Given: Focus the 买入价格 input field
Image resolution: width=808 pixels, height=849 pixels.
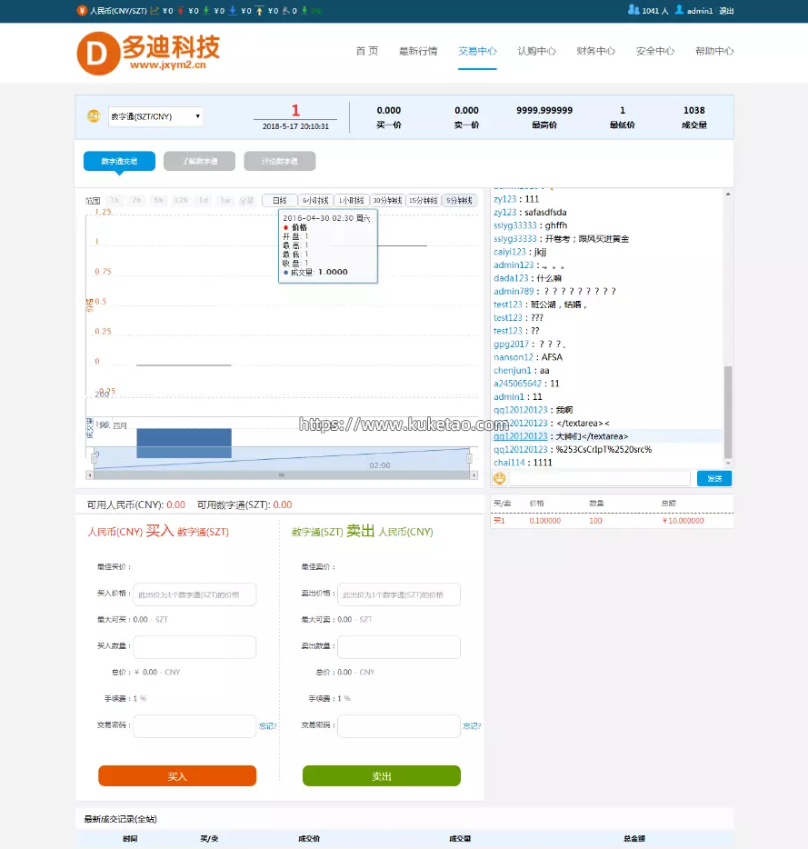Looking at the screenshot, I should (x=195, y=594).
